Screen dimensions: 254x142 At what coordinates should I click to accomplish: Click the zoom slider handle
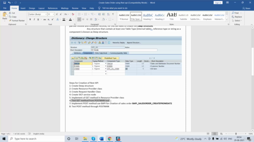coord(236,134)
